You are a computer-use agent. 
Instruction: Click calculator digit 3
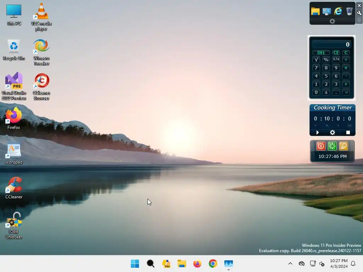pyautogui.click(x=336, y=84)
